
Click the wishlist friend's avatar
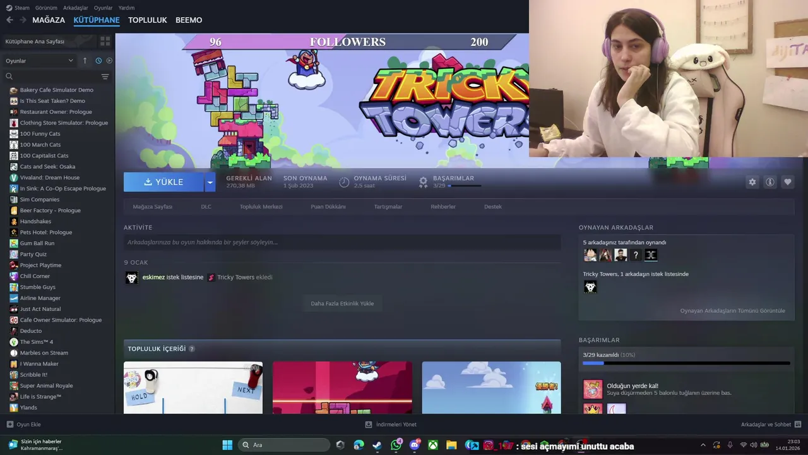(590, 287)
